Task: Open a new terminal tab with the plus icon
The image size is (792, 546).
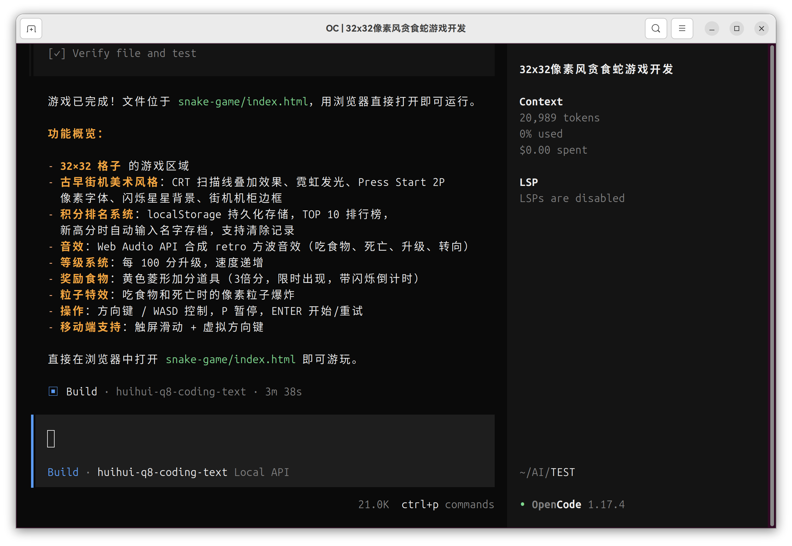Action: tap(31, 29)
